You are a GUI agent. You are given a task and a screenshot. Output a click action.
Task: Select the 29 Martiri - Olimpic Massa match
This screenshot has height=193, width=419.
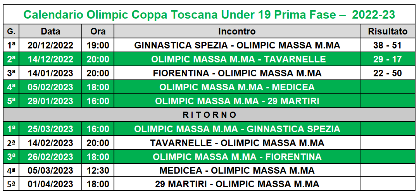click(x=237, y=184)
